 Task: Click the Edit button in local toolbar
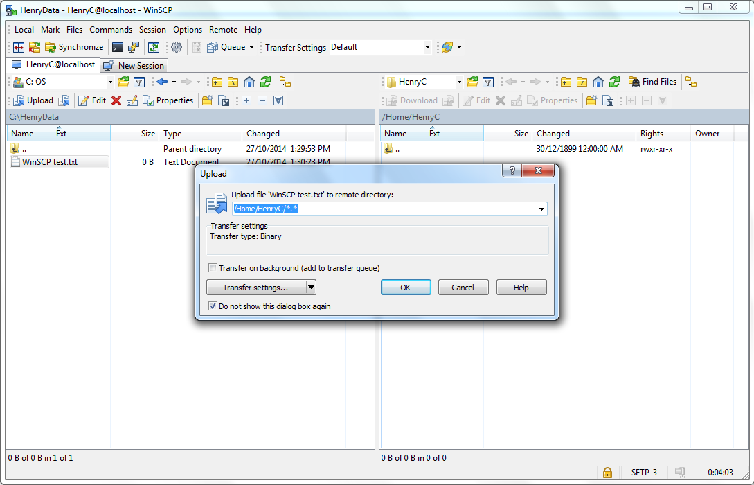tap(92, 100)
